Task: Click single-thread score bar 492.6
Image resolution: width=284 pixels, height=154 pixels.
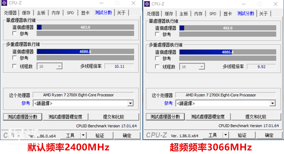Action: point(228,28)
